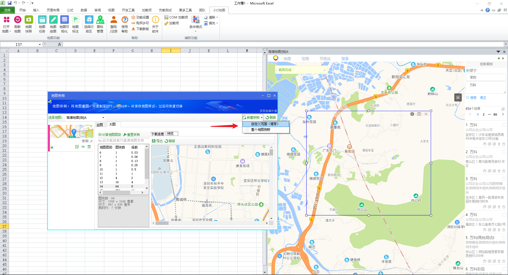The image size is (508, 275).
Task: Expand the 清除 dropdown arrow
Action: pyautogui.click(x=217, y=17)
